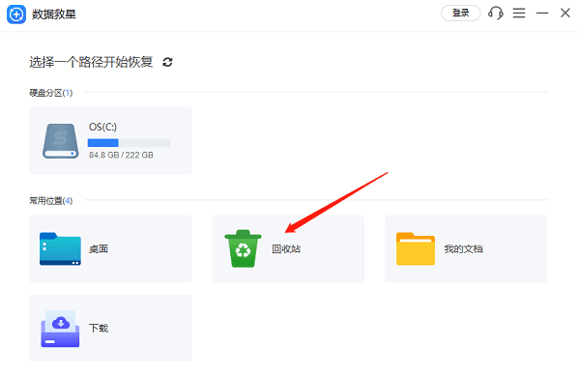Screen dimensions: 580x376
Task: Click the 选择一个路径开始恢复 heading
Action: 91,62
